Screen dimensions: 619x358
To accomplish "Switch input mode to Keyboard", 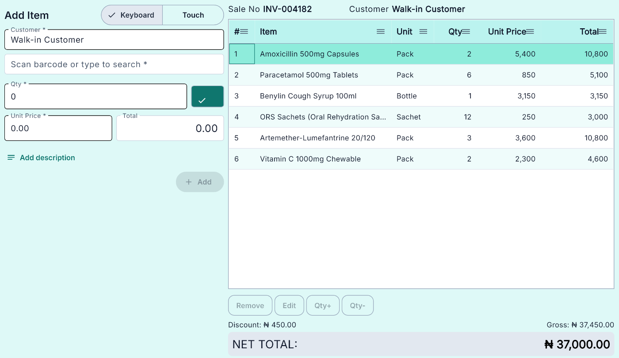I will (x=132, y=15).
